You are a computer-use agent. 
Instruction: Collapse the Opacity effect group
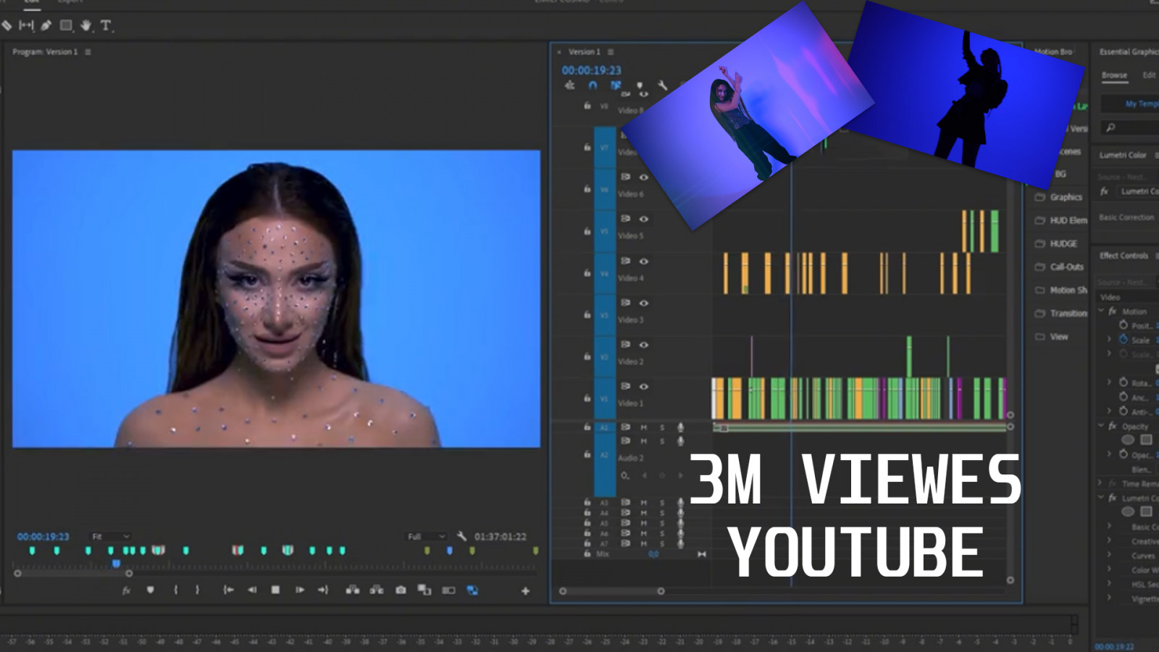pyautogui.click(x=1102, y=426)
